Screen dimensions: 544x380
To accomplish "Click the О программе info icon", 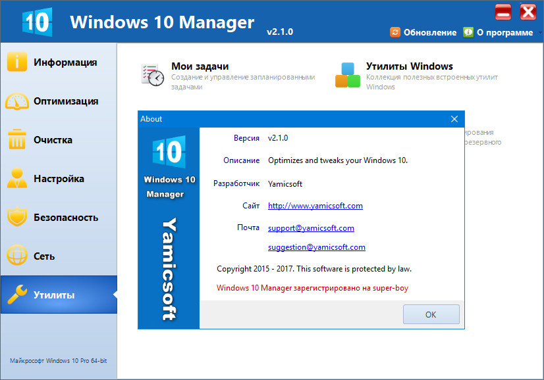I will pyautogui.click(x=469, y=31).
